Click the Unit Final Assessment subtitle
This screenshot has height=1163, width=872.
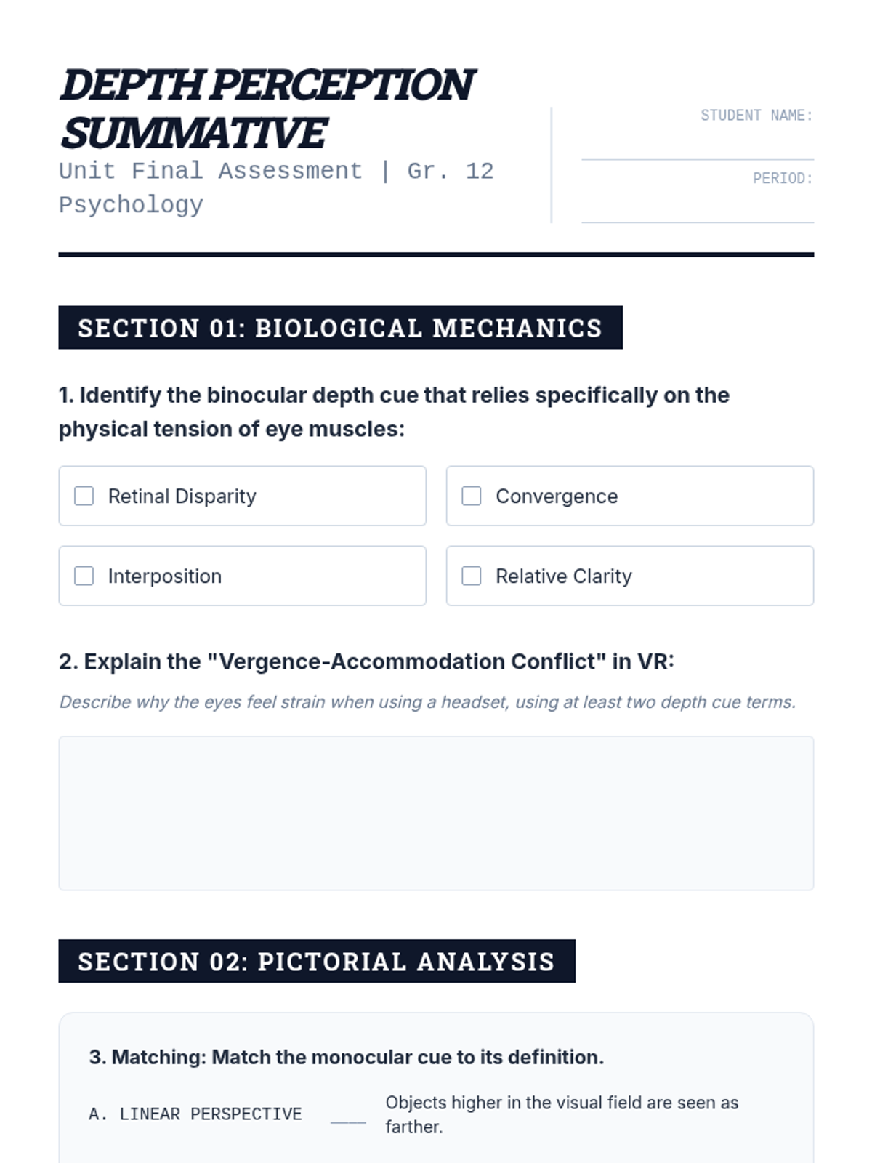pyautogui.click(x=276, y=188)
